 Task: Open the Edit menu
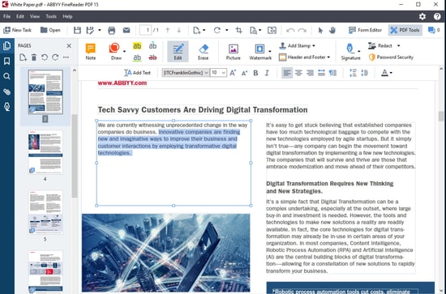click(x=20, y=16)
